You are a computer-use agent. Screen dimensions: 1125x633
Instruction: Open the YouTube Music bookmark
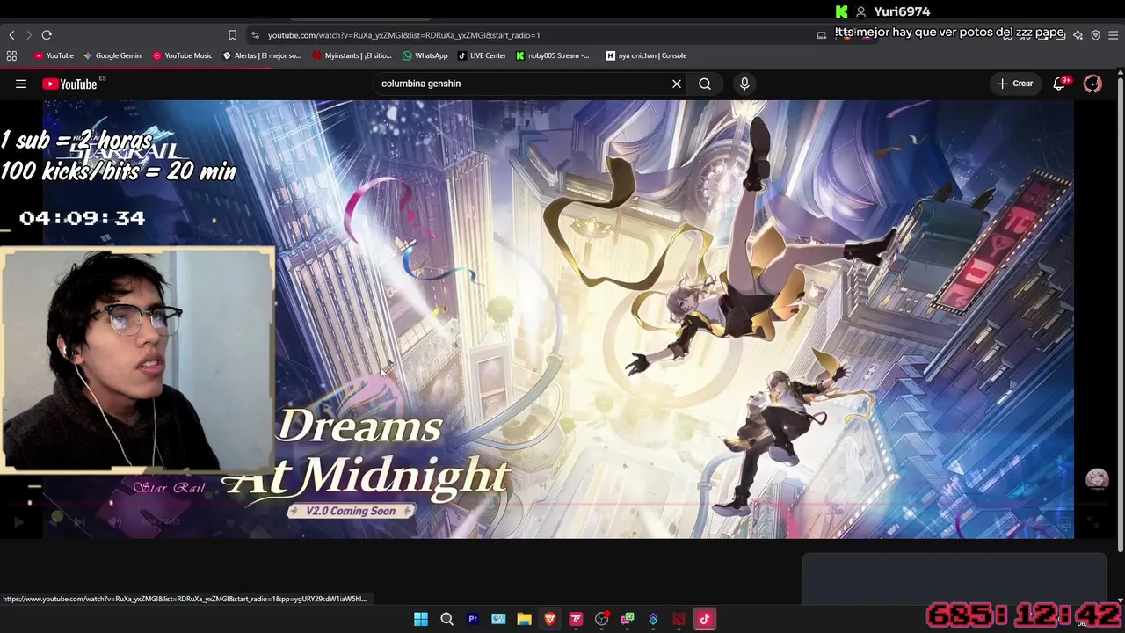(x=183, y=55)
